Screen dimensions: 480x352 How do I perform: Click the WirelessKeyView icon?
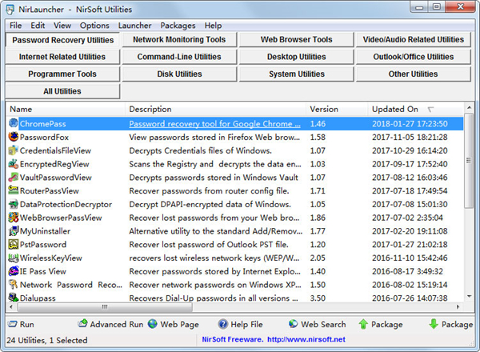coord(14,258)
